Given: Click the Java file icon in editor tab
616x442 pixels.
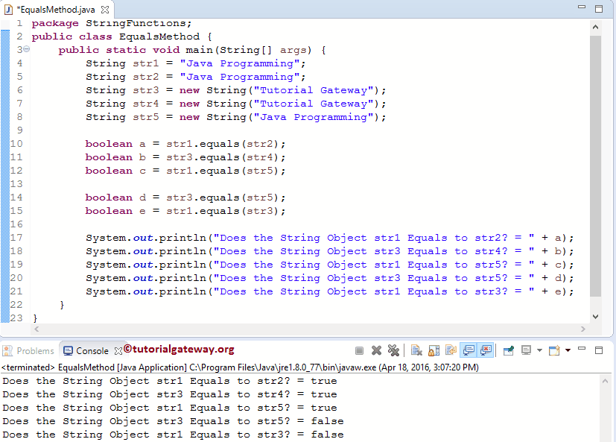Looking at the screenshot, I should (8, 10).
